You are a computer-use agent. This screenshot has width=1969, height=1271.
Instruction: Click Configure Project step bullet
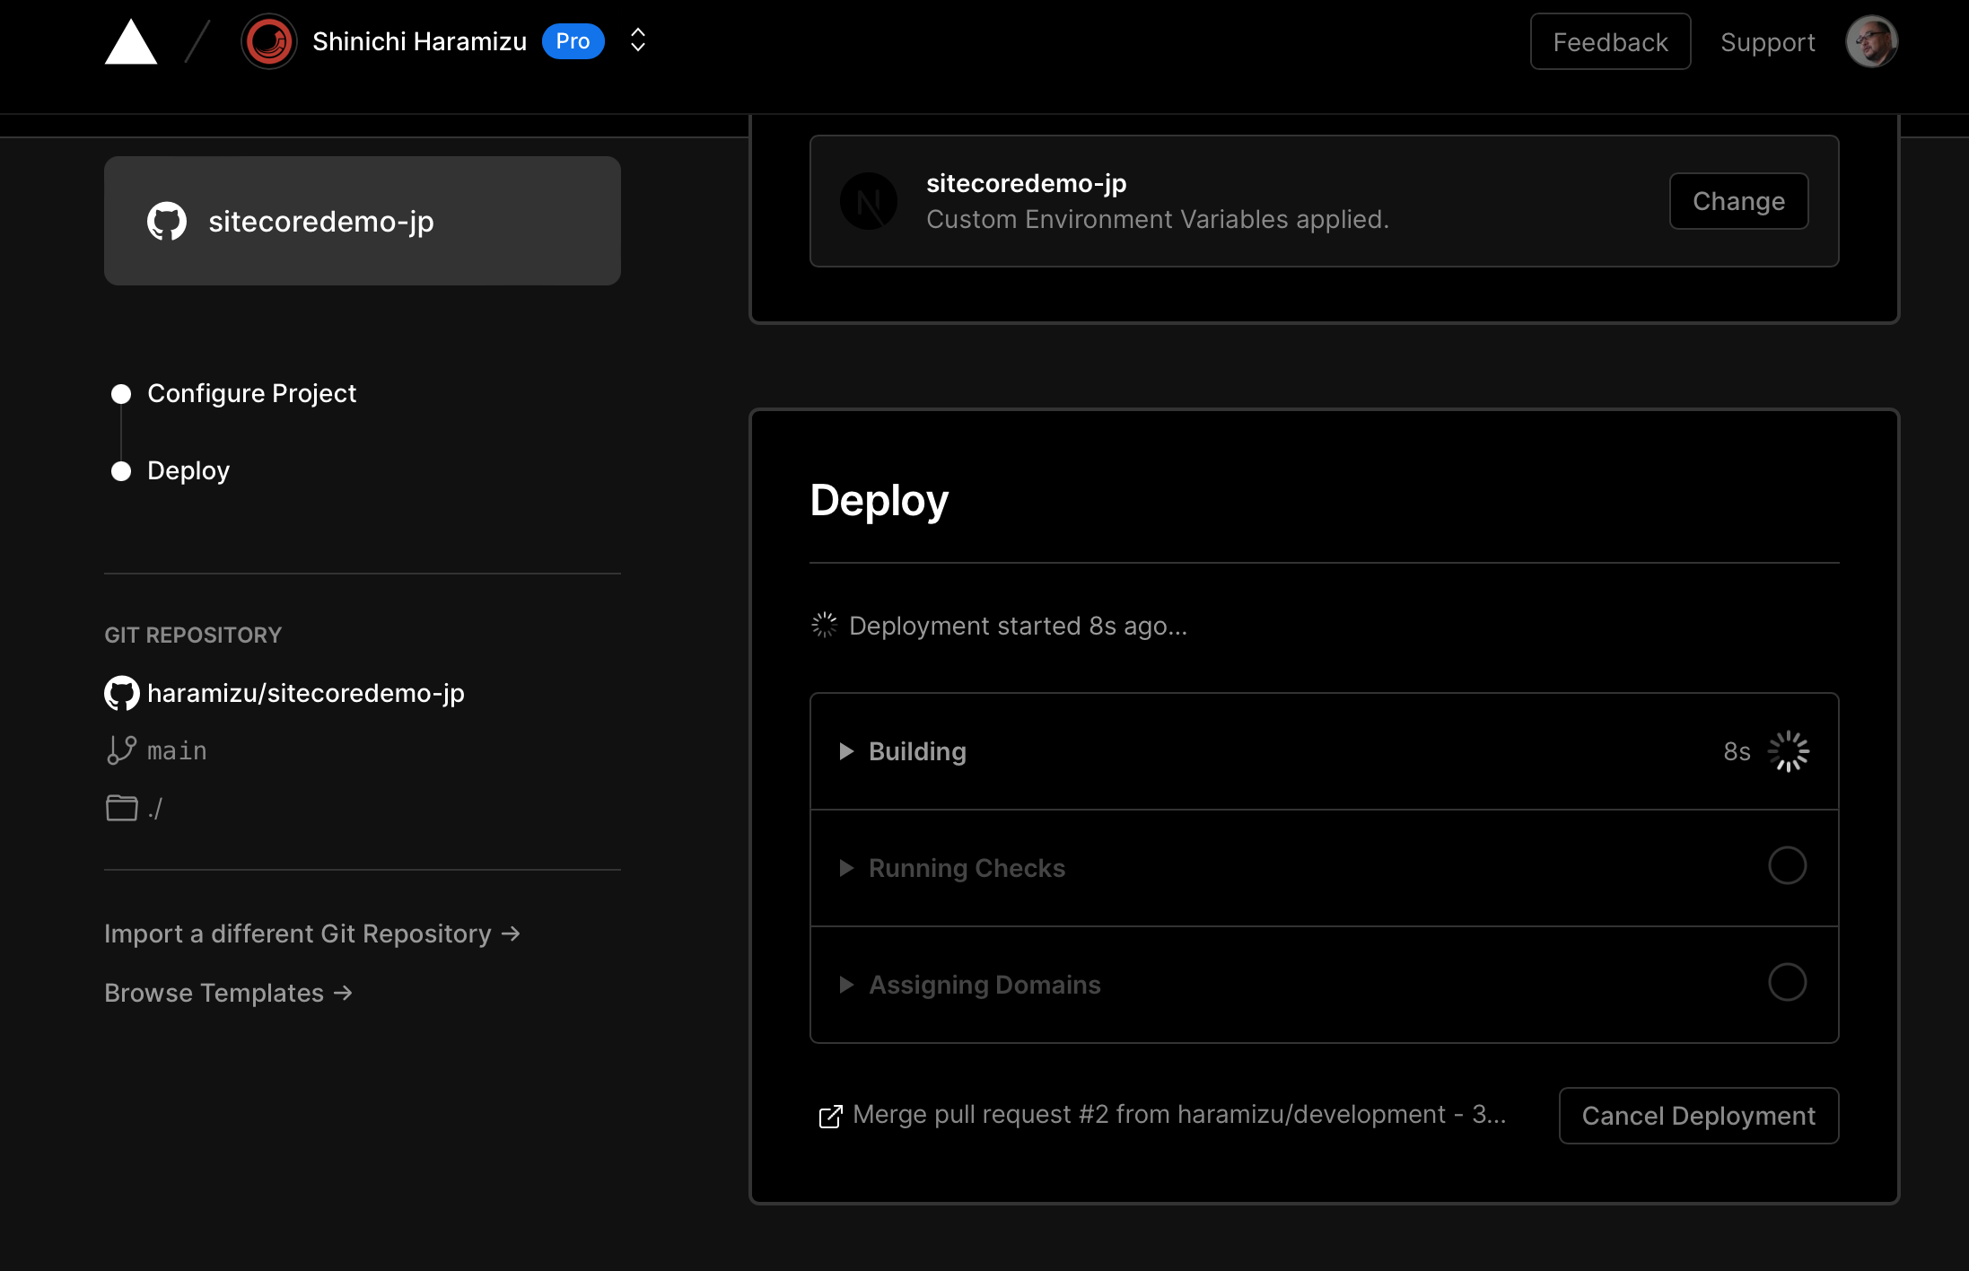[121, 394]
